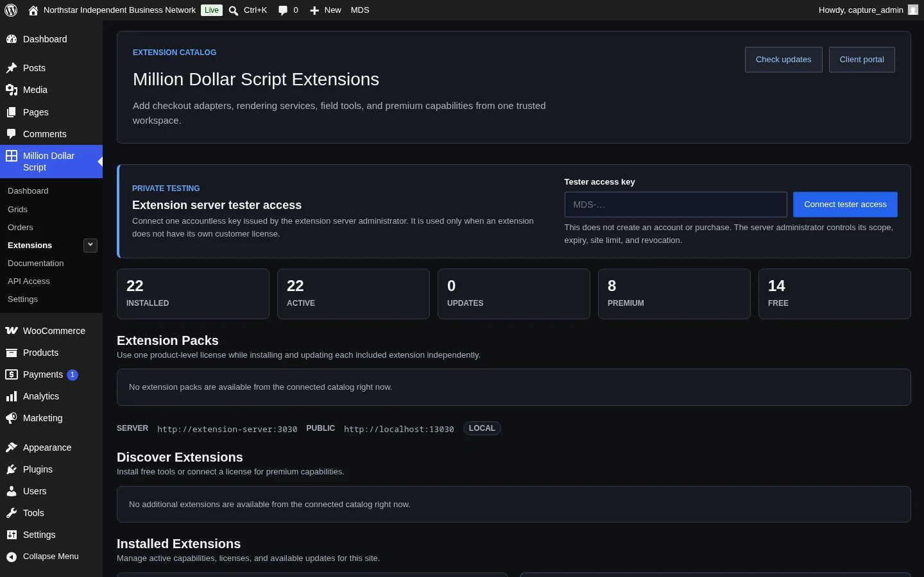Screen dimensions: 924x577
Task: Open the Orders submenu item
Action: 21,228
